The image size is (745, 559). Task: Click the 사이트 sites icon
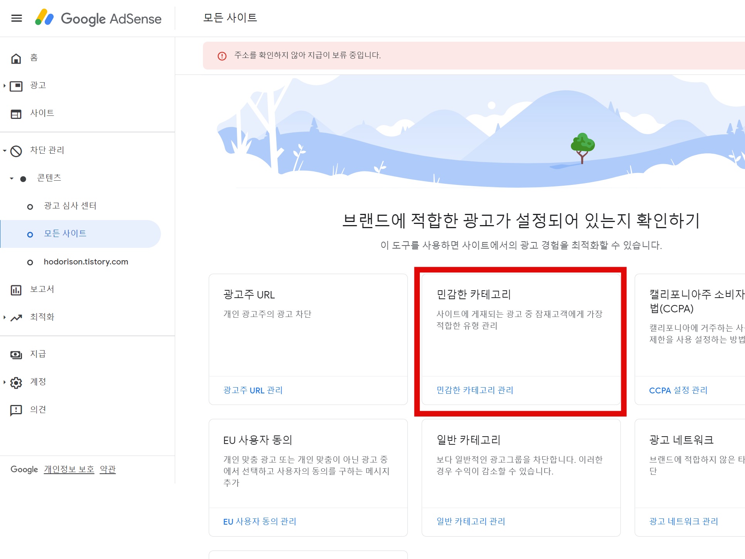tap(16, 114)
